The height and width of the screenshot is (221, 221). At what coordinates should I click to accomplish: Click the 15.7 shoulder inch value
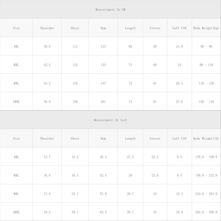point(47,157)
